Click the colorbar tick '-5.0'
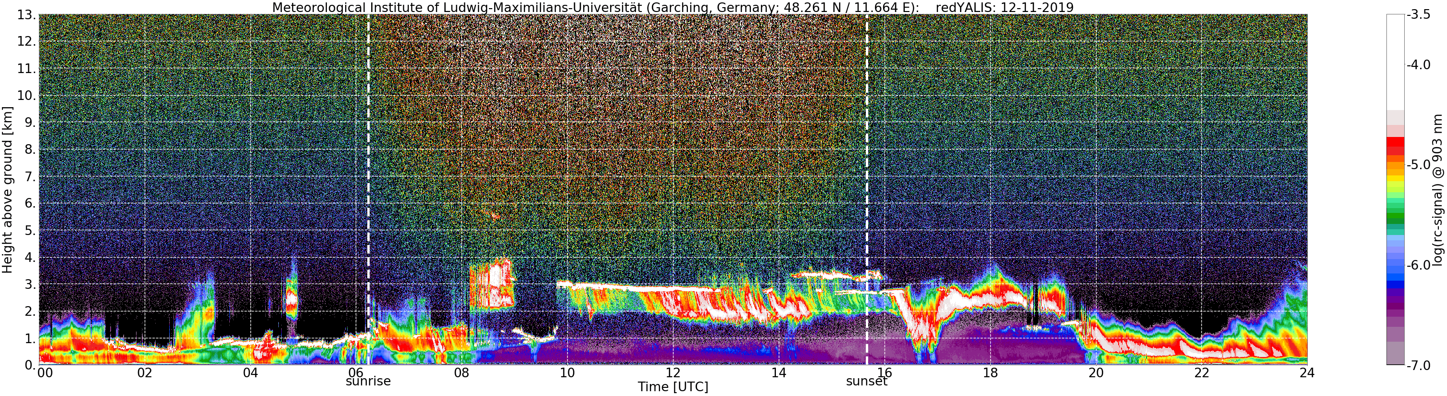This screenshot has width=1447, height=396. (x=1418, y=164)
